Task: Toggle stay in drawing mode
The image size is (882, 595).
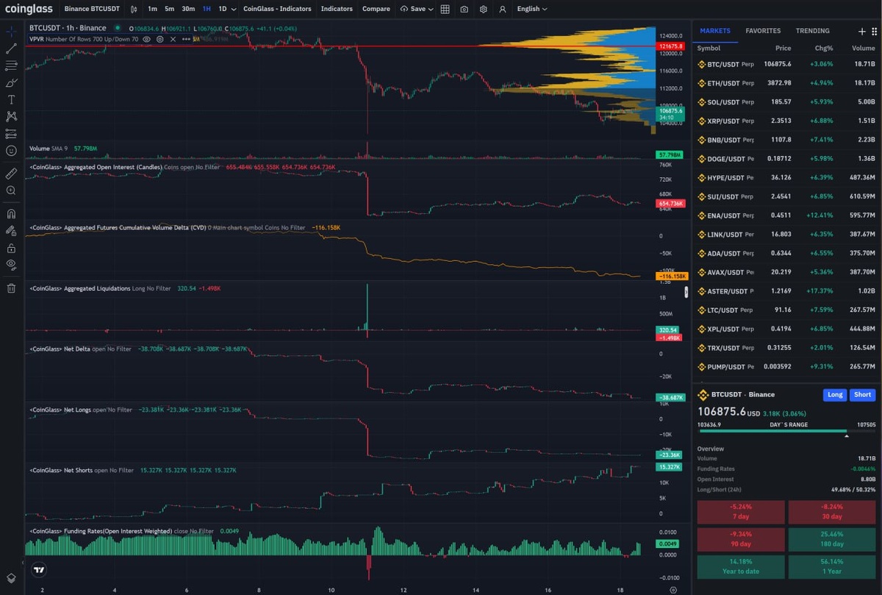Action: tap(11, 231)
